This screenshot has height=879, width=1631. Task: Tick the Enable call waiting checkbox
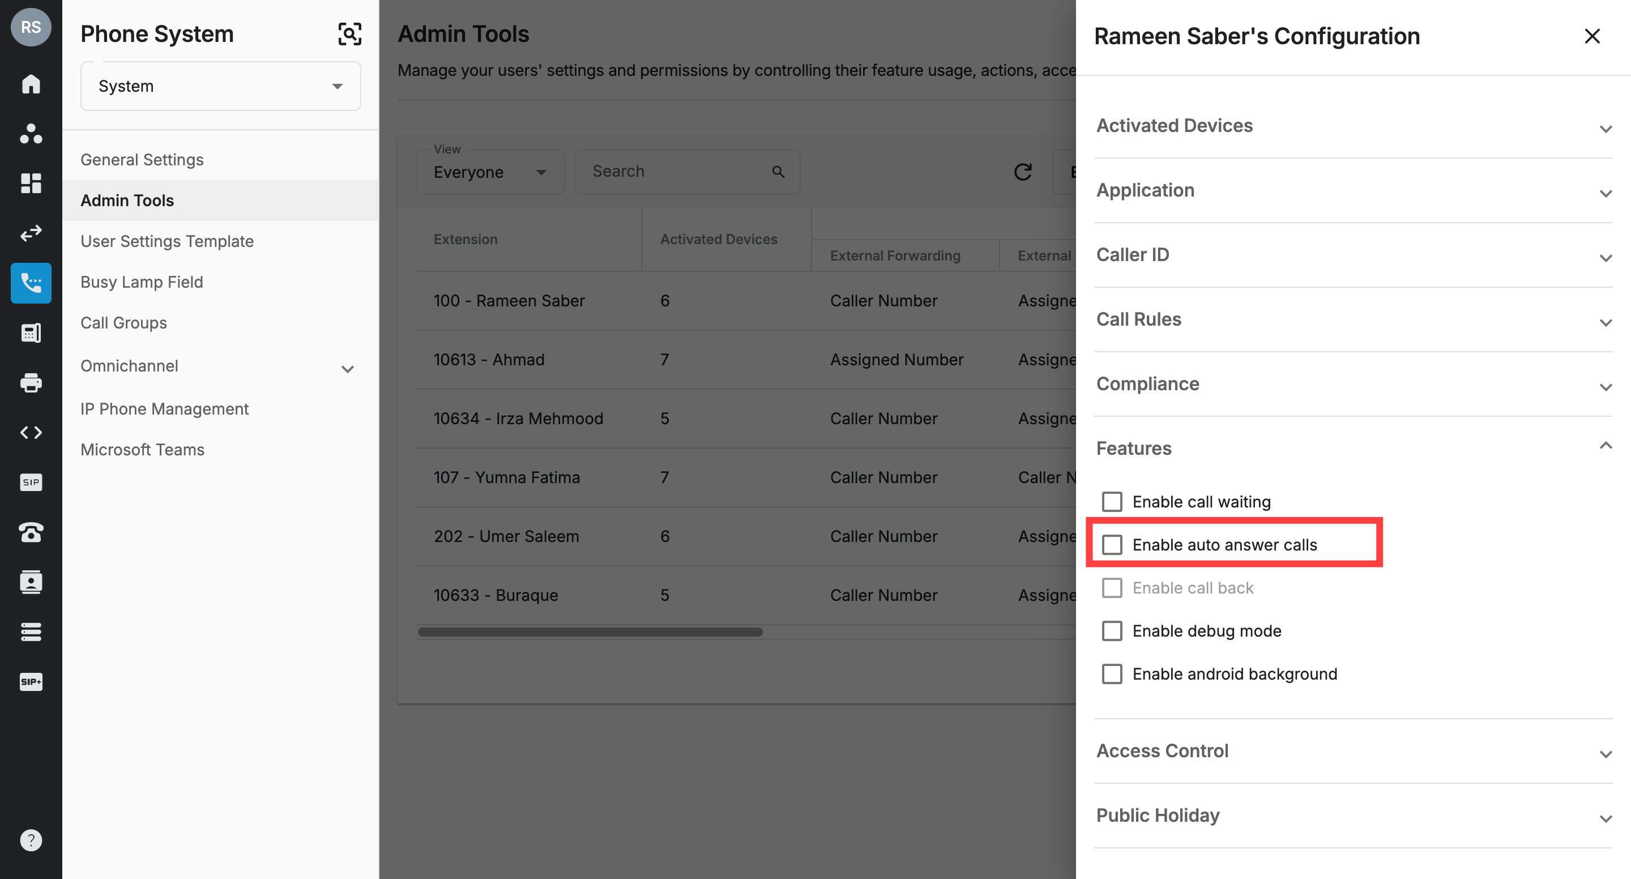click(x=1112, y=502)
